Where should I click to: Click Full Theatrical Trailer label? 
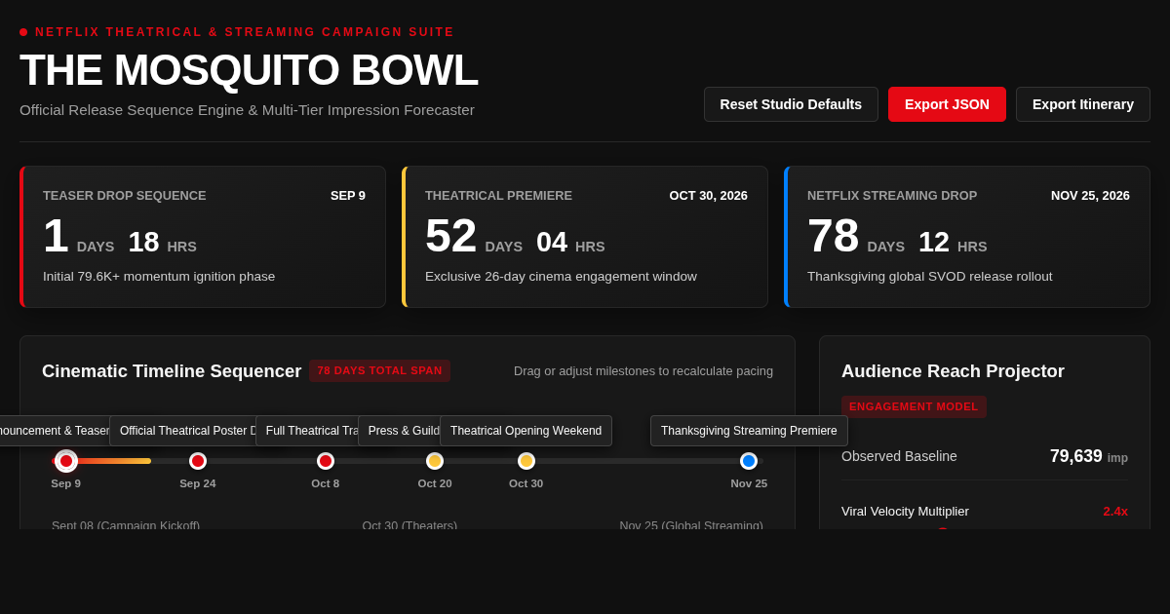tap(307, 431)
